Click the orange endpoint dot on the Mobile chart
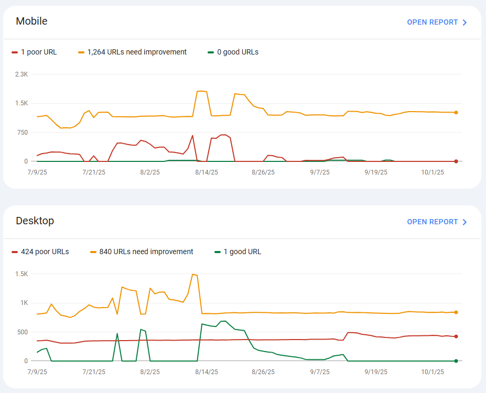Viewport: 486px width, 393px height. coord(456,112)
